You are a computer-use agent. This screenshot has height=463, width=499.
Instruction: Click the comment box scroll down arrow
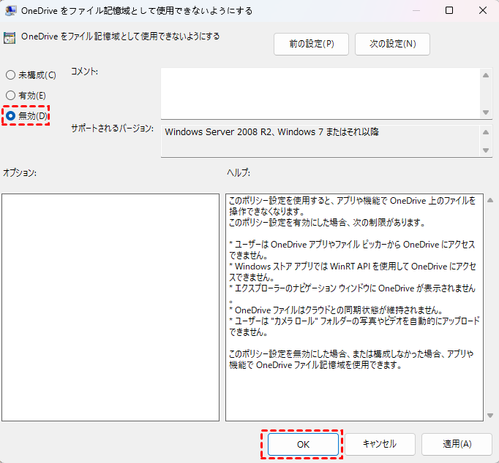coord(486,112)
